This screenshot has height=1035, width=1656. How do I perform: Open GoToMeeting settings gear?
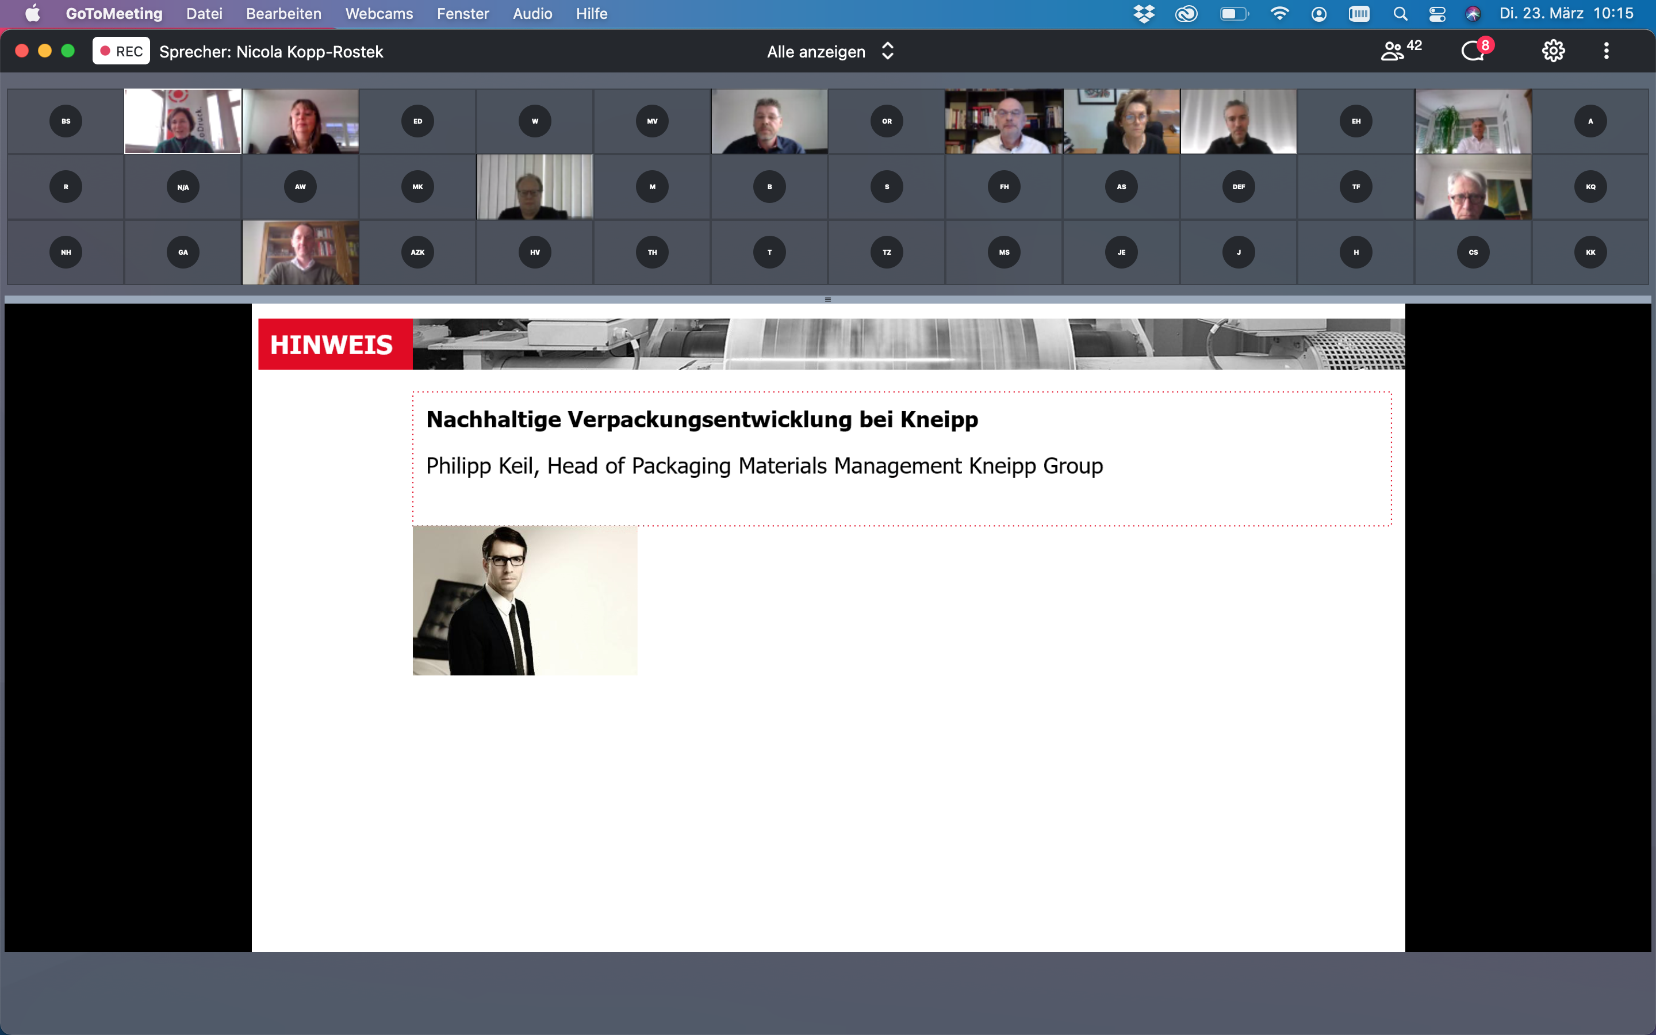[x=1552, y=51]
